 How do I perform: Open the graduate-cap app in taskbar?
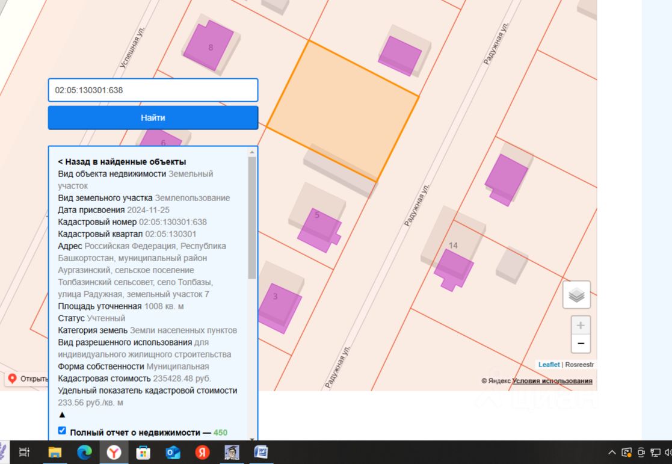click(x=232, y=452)
